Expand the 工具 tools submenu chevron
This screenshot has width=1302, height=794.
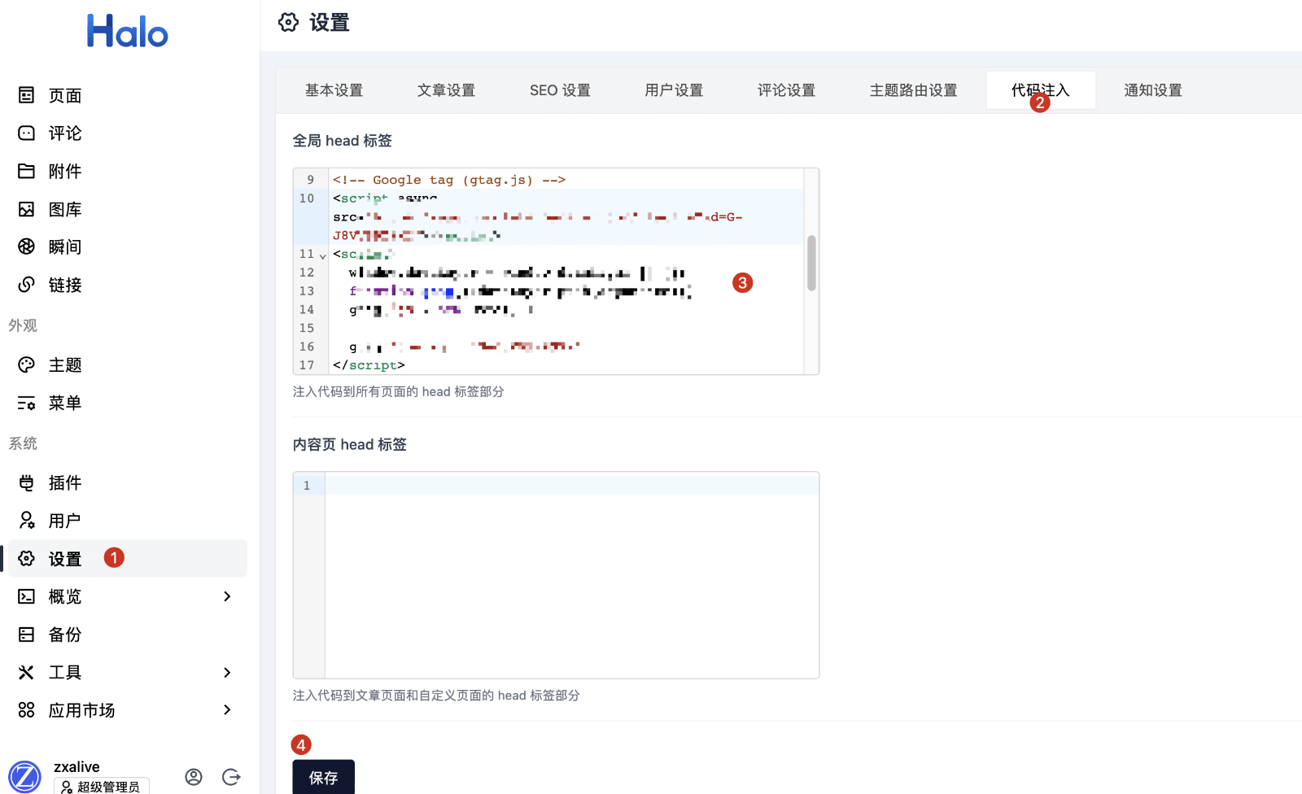click(227, 672)
